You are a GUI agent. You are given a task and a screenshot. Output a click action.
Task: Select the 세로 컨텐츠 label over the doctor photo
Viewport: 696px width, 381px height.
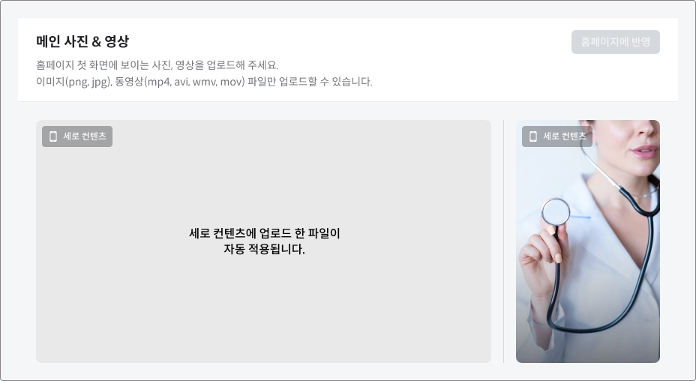[565, 136]
